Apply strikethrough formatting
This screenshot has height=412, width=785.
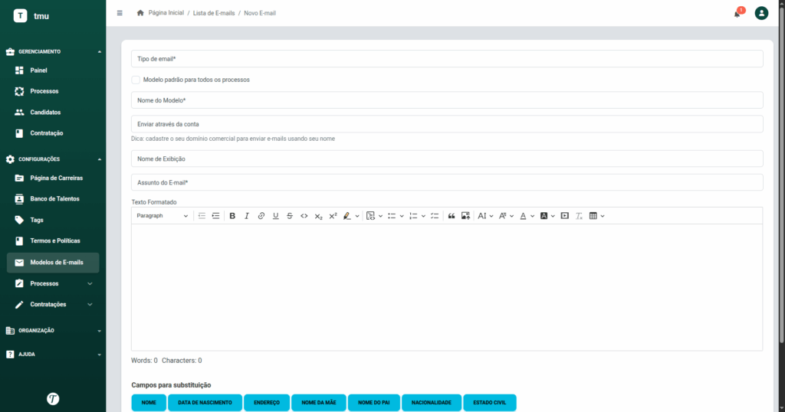289,216
